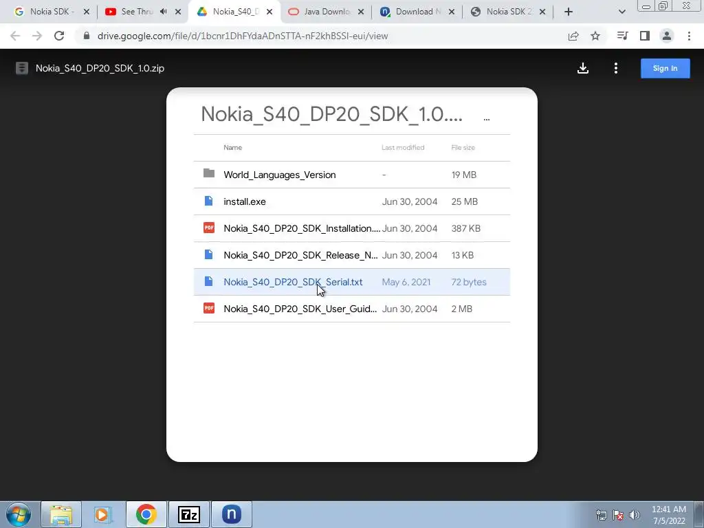Viewport: 704px width, 528px height.
Task: Mute the See Thru tab's audio icon
Action: point(164,12)
